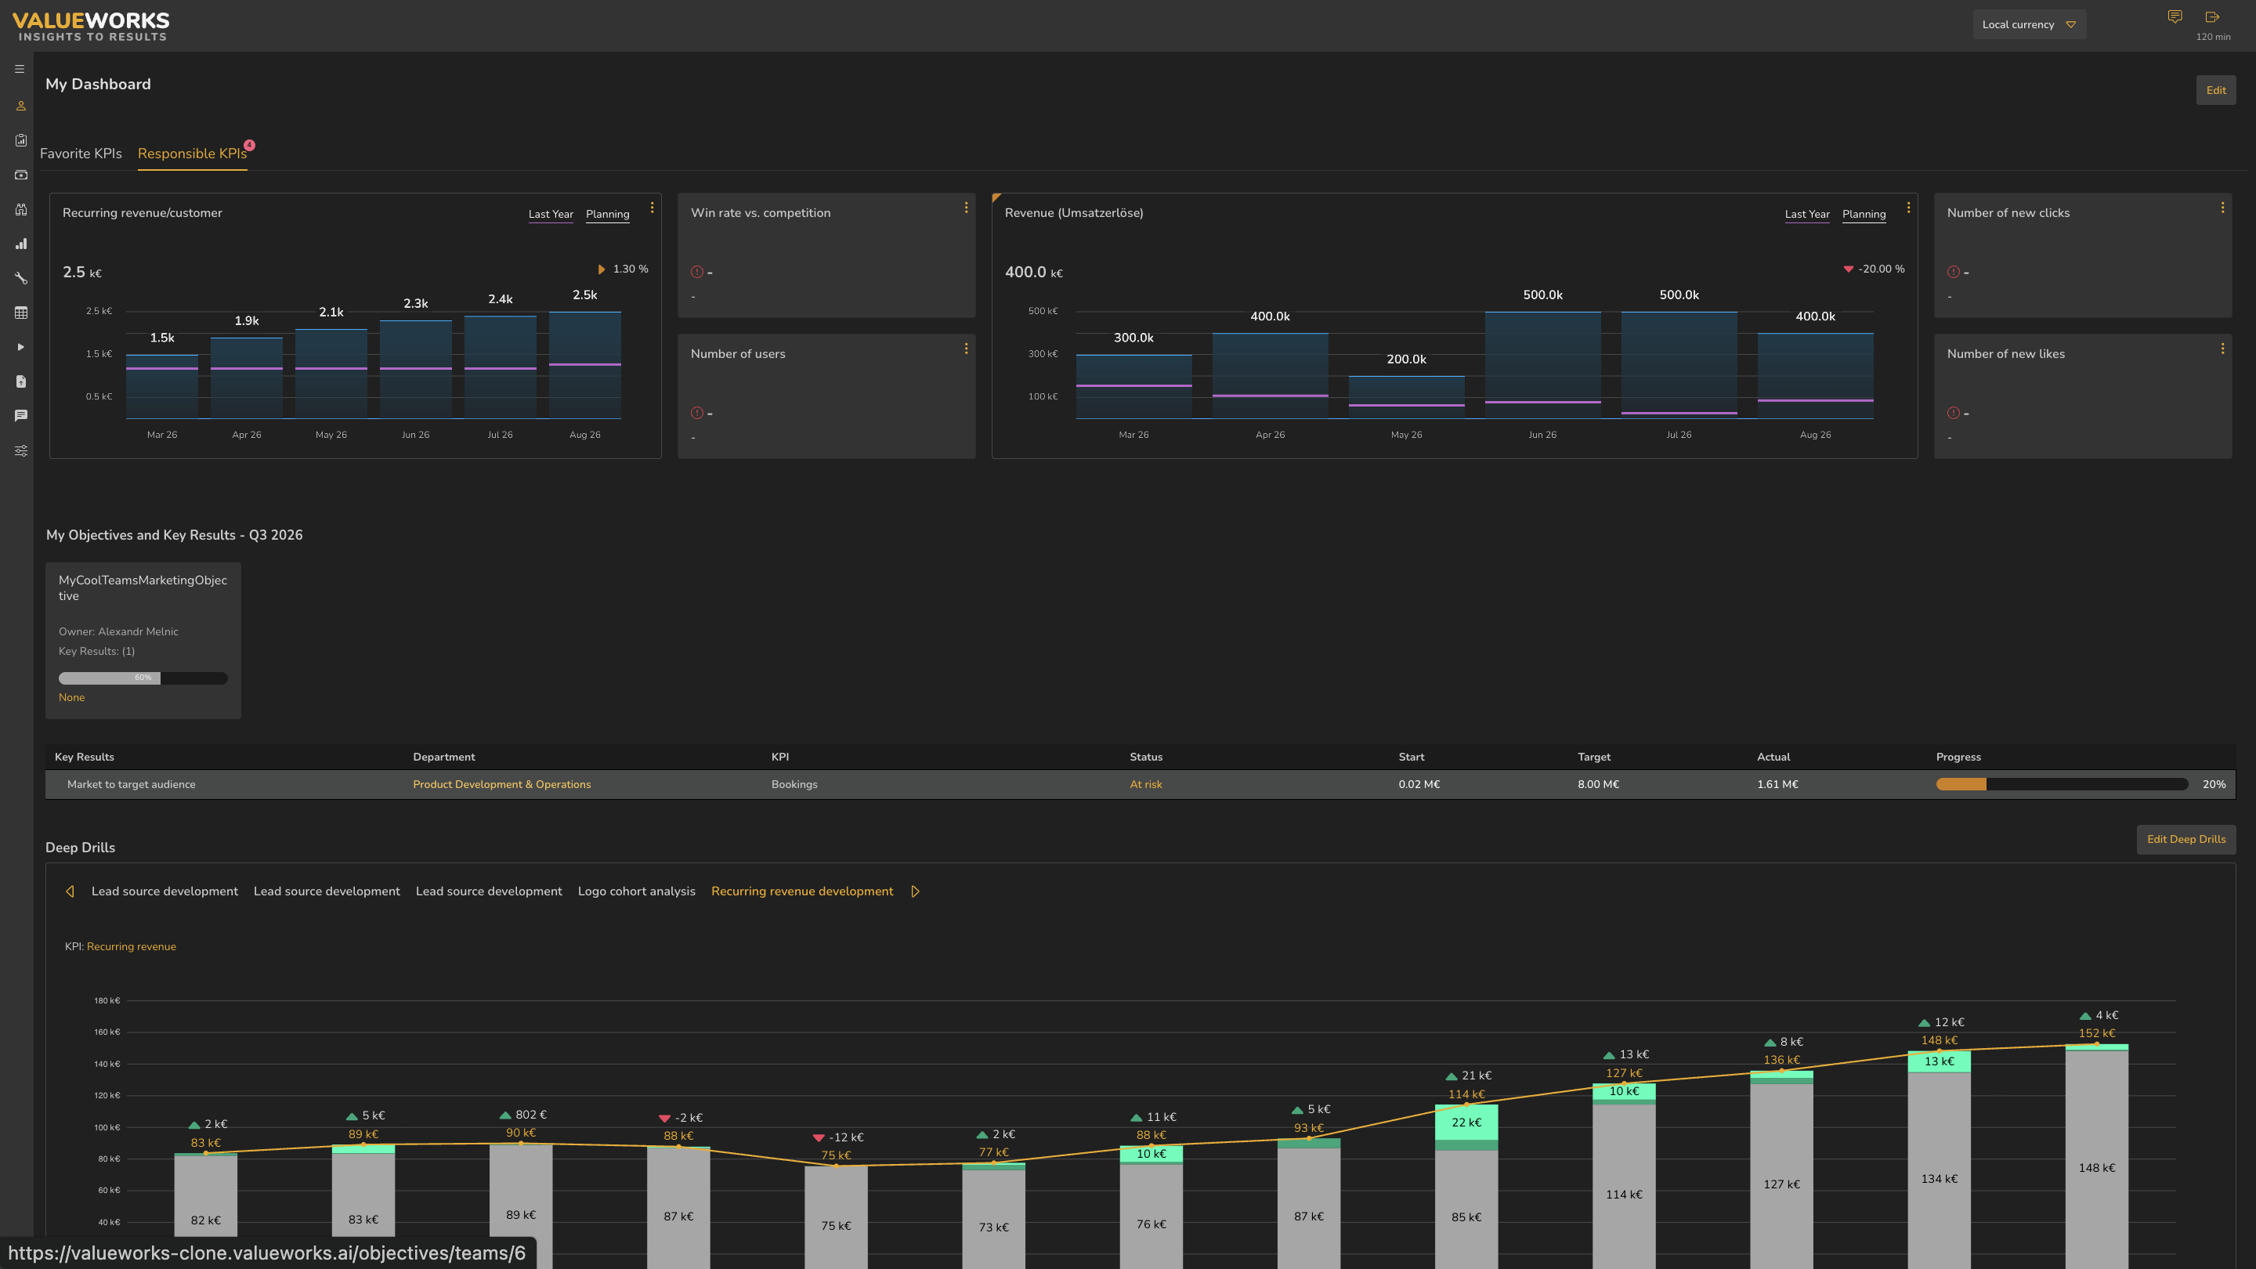Open Product Development & Operations department link
Image resolution: width=2256 pixels, height=1269 pixels.
point(502,785)
